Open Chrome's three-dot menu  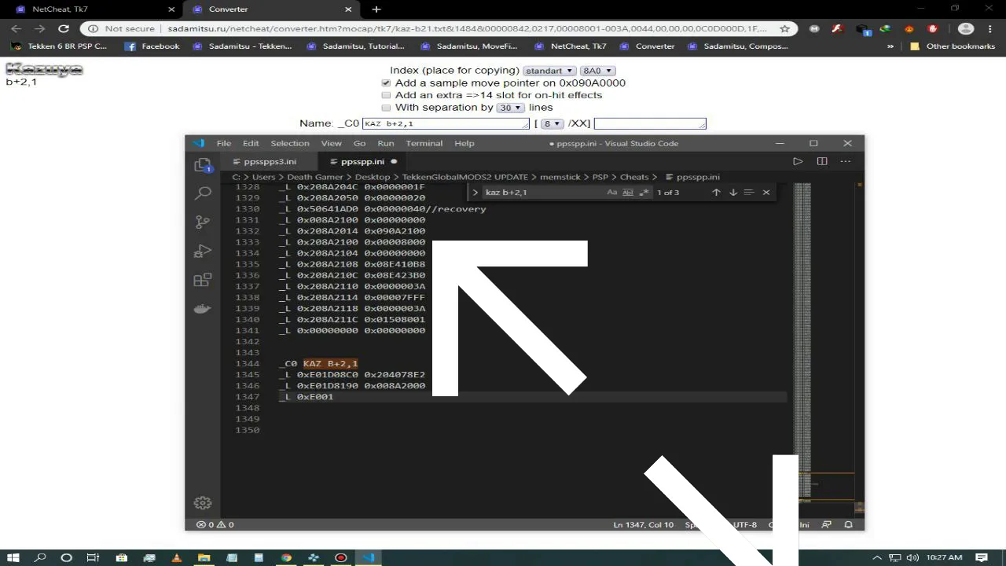(990, 28)
